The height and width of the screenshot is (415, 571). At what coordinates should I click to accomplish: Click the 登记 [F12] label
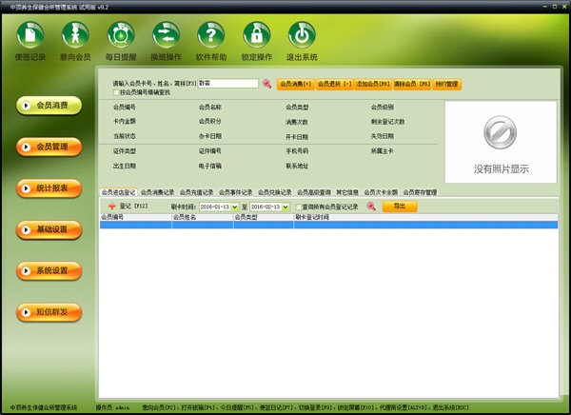pos(133,207)
